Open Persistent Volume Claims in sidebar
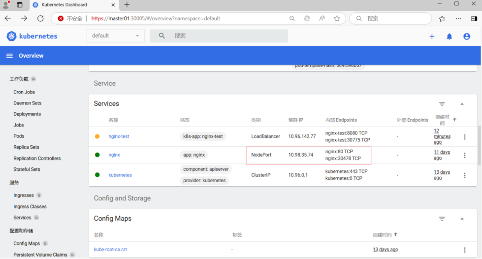This screenshot has height=259, width=482. point(40,255)
